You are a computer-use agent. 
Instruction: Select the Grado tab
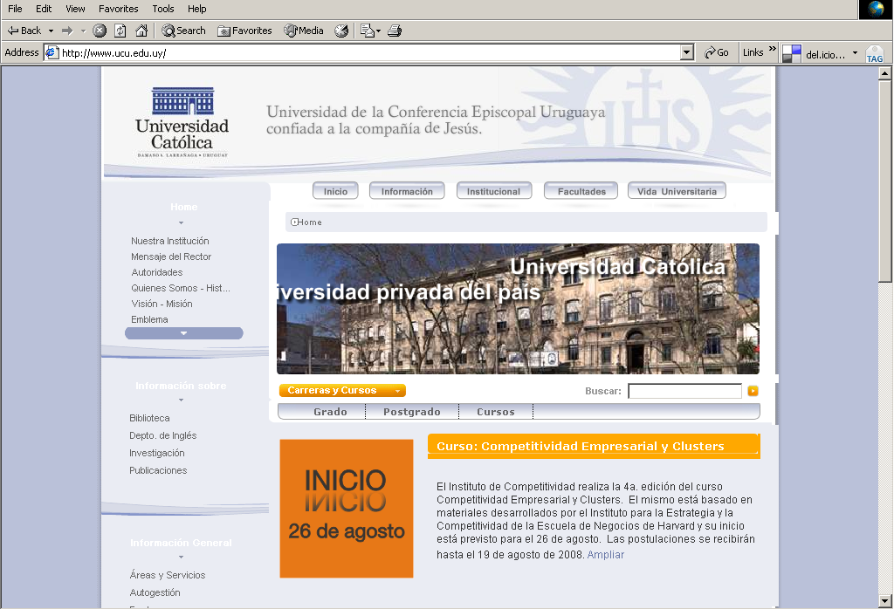click(331, 412)
